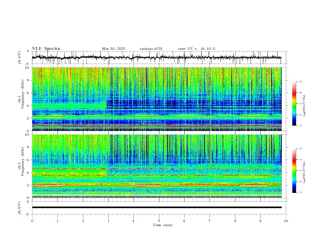
Task: Click the "-3" tick on ch.2 colorbar
Action: [x=300, y=149]
